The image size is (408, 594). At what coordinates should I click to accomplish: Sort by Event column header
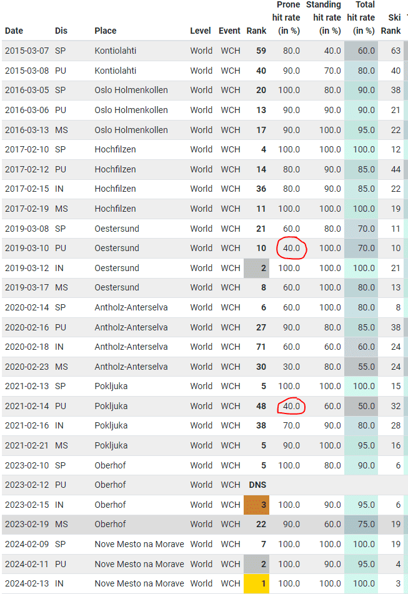(x=229, y=31)
